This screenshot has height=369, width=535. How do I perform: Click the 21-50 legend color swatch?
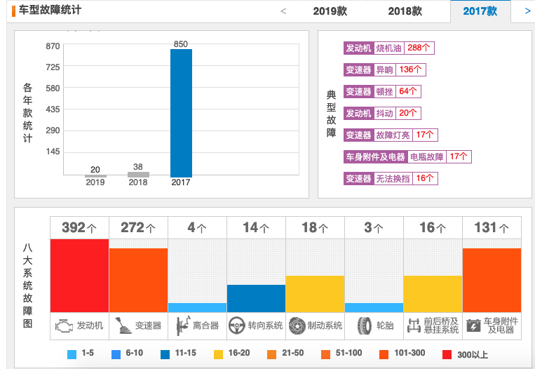[x=271, y=355]
